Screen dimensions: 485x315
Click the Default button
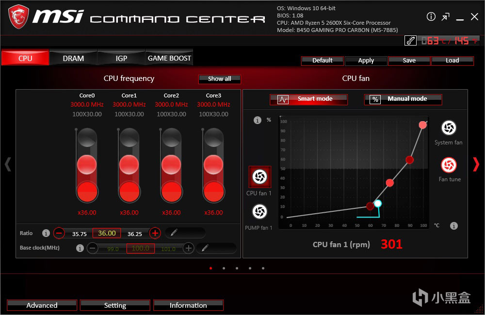323,61
